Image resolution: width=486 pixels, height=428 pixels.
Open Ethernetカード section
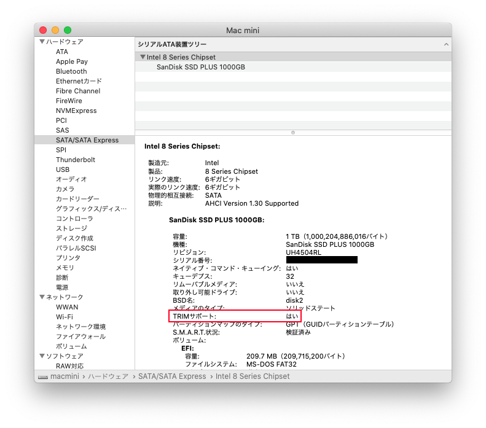tap(79, 81)
